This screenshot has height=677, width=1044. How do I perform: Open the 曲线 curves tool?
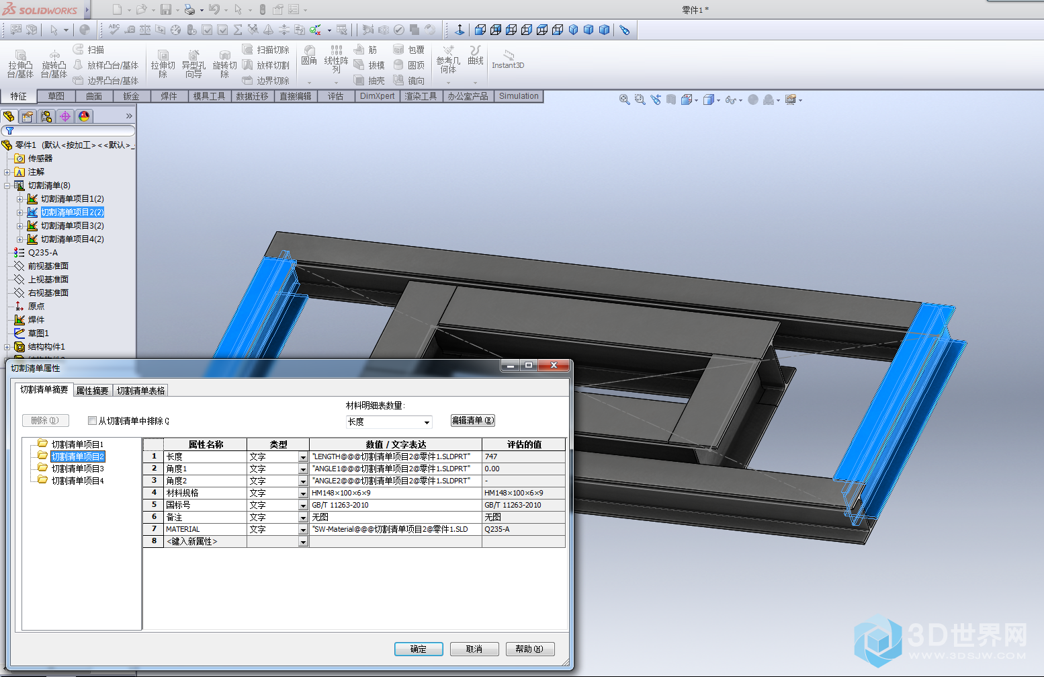point(476,55)
